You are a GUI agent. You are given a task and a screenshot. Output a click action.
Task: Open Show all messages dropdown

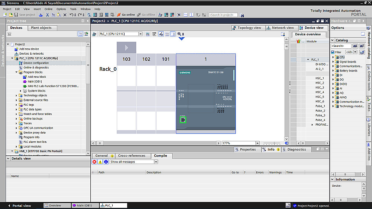point(156,162)
